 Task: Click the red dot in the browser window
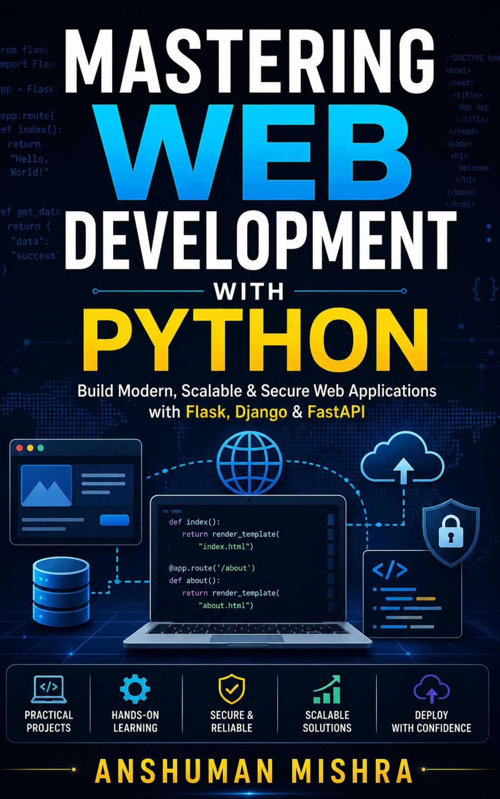20,448
